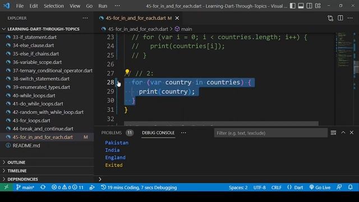The height and width of the screenshot is (202, 359).
Task: Toggle bottom panel layout icon
Action: 301,6
